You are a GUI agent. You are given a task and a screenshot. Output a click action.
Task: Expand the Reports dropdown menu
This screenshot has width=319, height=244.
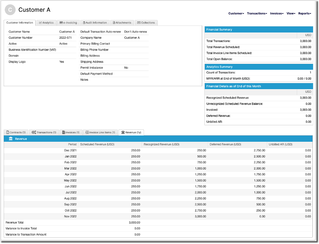[304, 14]
